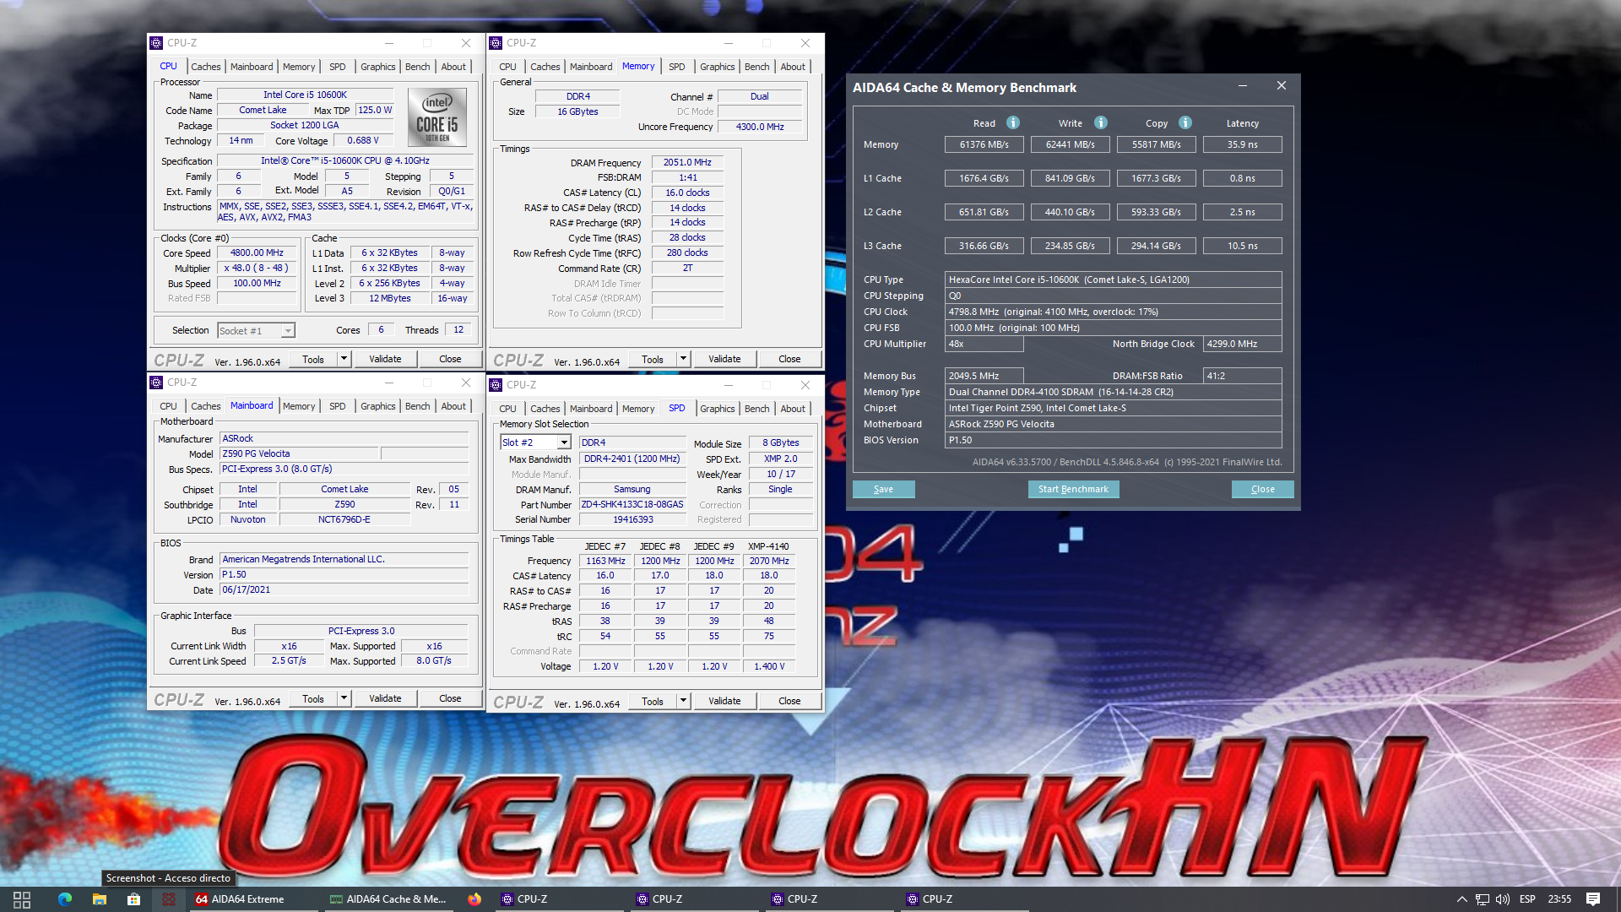Click the Memory Latency 35.9 ns value
Screen dimensions: 1621x912
click(1242, 144)
